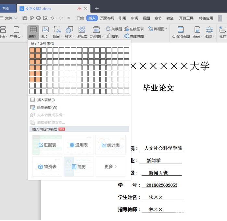Switch to the 页面布局 page layout tab
Viewport: 227px width, 221px height.
click(x=107, y=18)
